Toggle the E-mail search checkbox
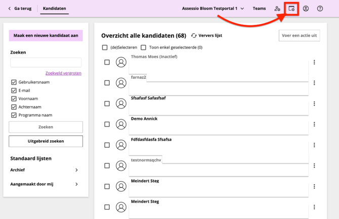This screenshot has width=339, height=219. 14,91
